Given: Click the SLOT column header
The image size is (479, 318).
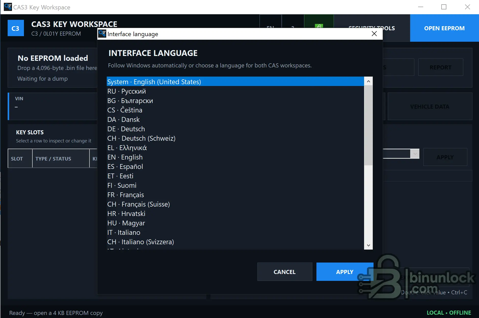Looking at the screenshot, I should click(20, 158).
